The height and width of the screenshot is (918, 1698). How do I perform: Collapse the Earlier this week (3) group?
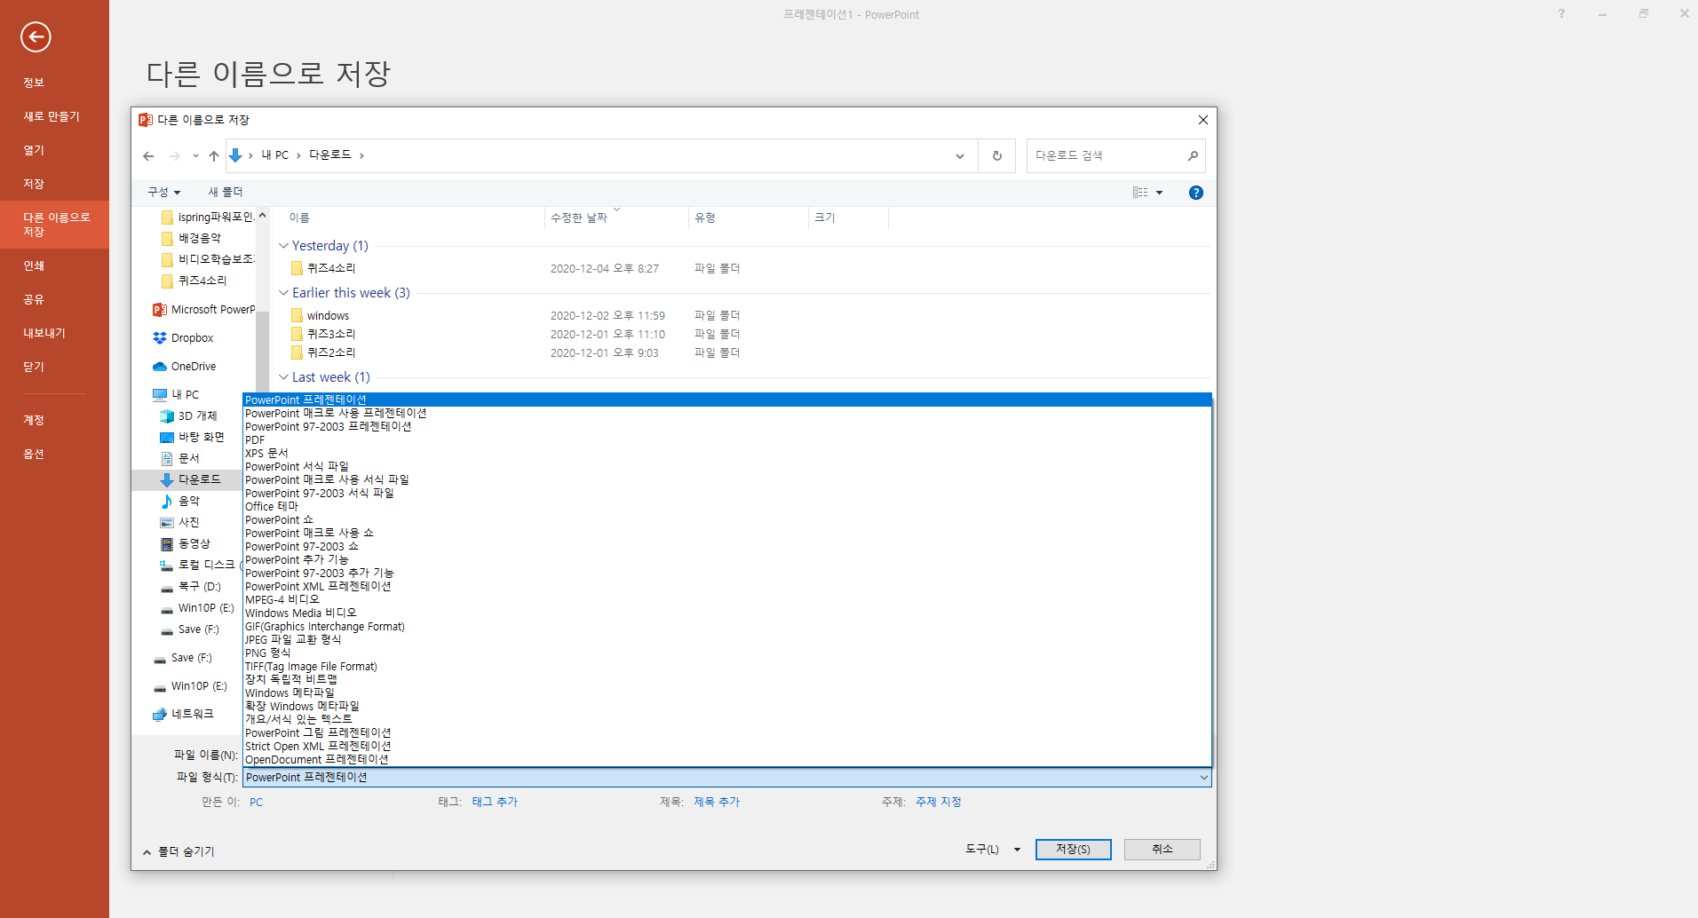click(283, 293)
